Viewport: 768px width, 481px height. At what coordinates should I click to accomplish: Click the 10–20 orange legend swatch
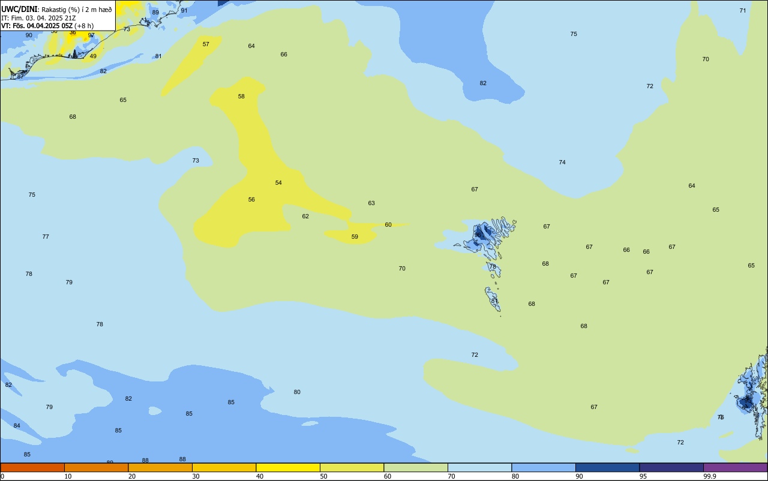(x=96, y=467)
